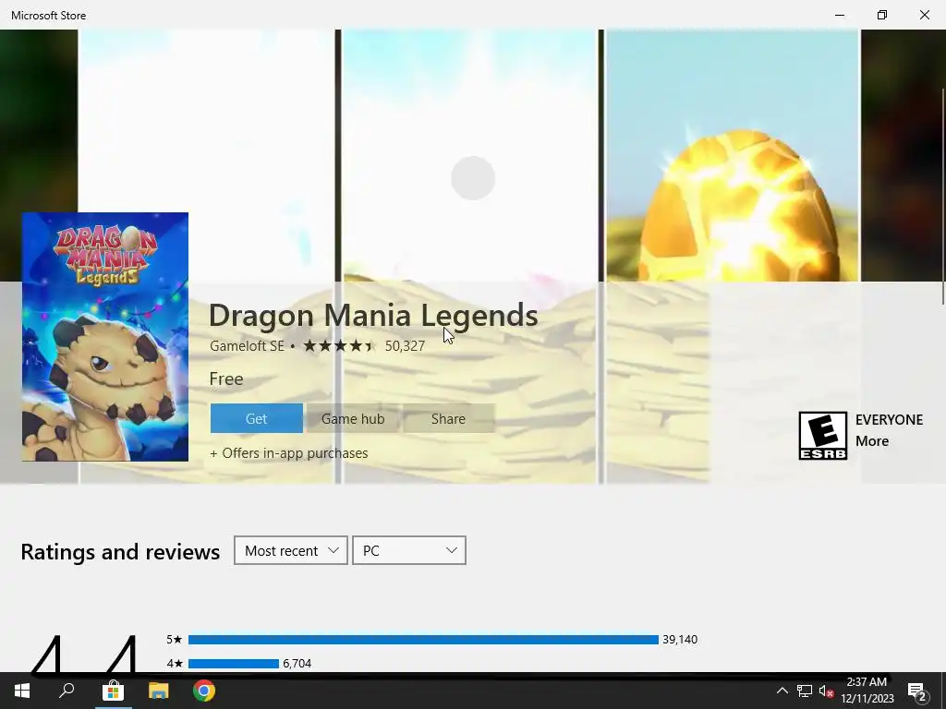Click the star rating next to 50,327
This screenshot has height=709, width=946.
(x=339, y=346)
